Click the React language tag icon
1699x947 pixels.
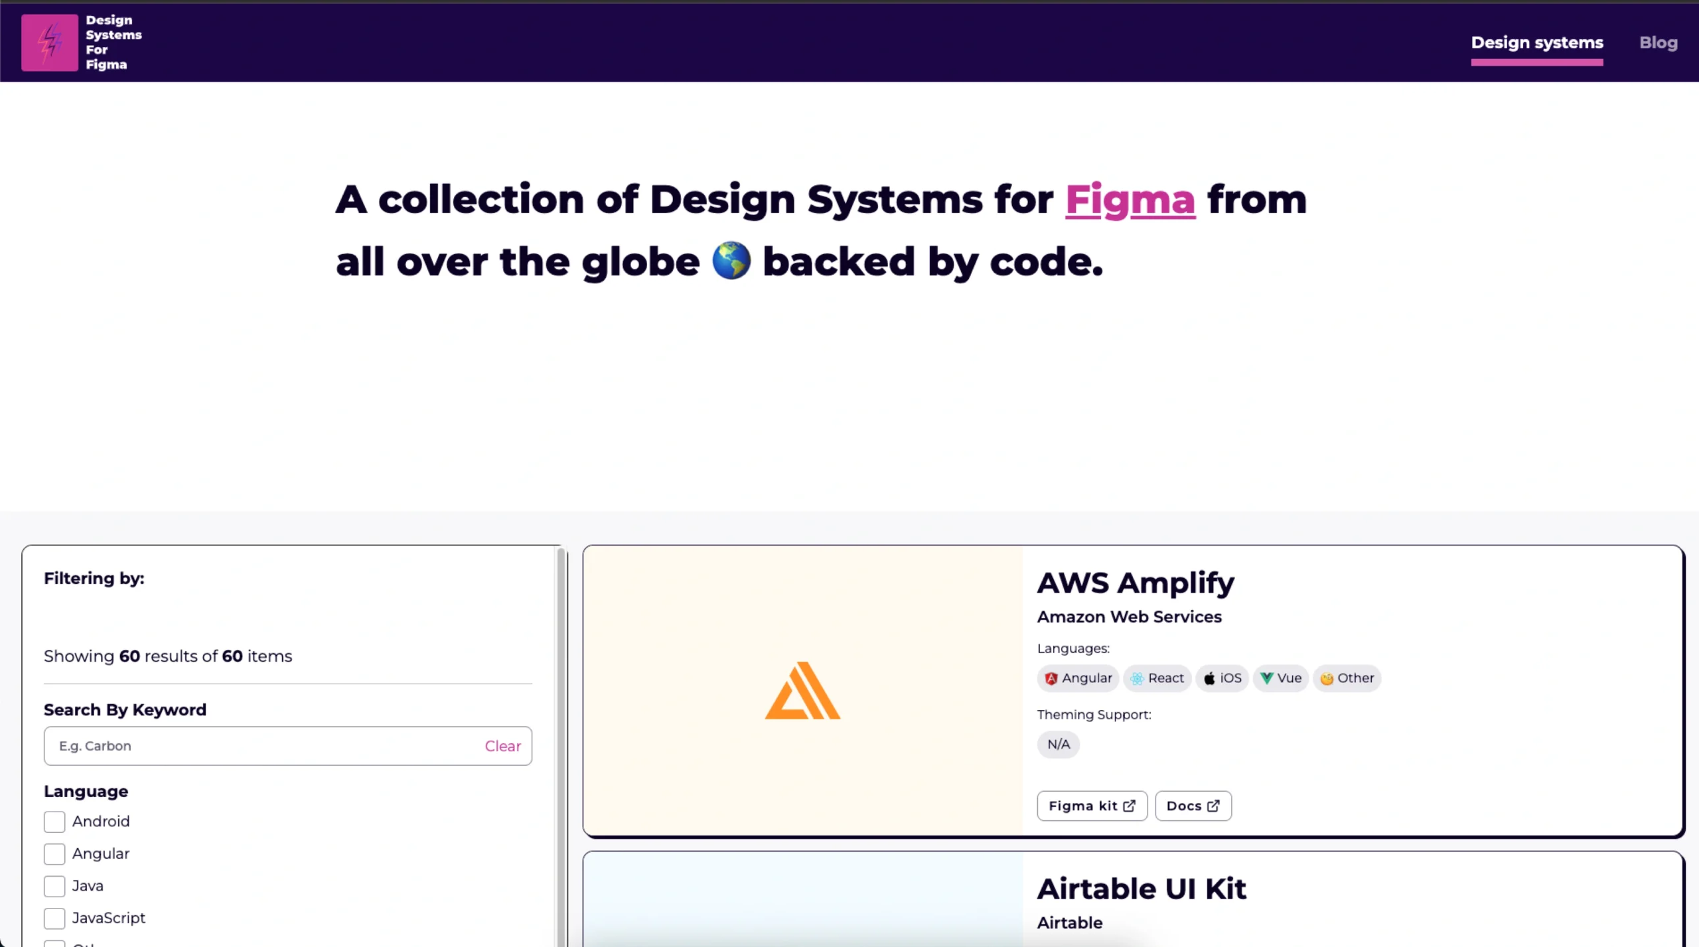[1137, 678]
